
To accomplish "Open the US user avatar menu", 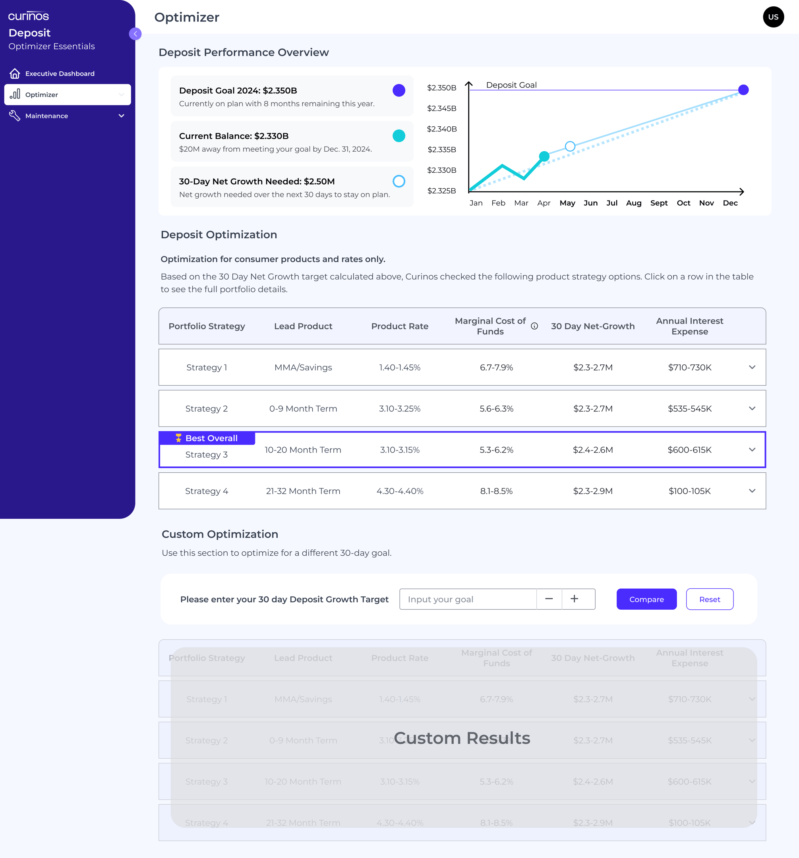I will (x=773, y=17).
